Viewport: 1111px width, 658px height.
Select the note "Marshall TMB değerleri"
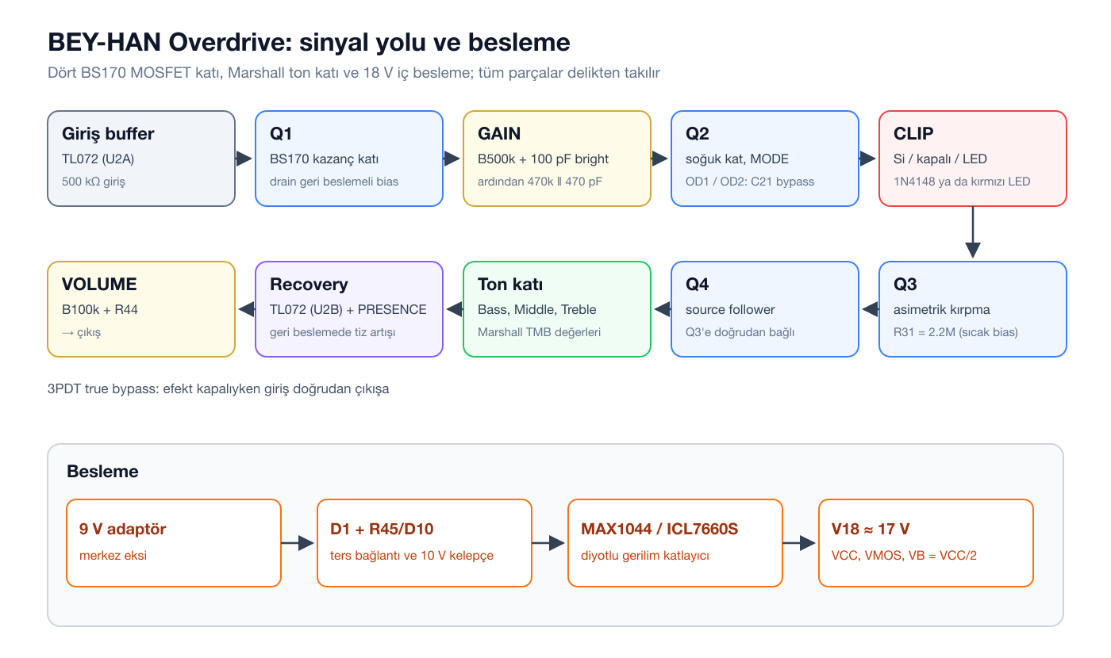[x=540, y=332]
